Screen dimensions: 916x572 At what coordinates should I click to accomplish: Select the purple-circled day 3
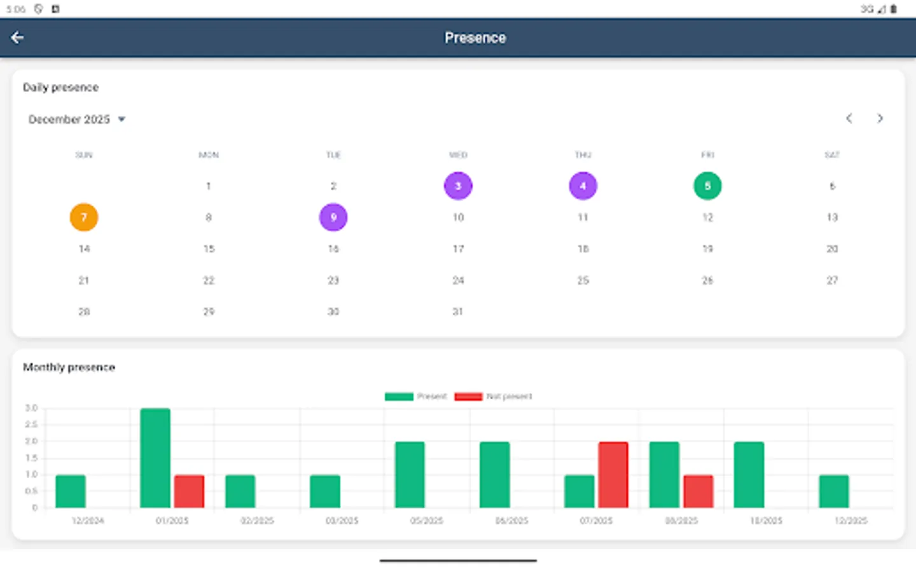(x=458, y=186)
